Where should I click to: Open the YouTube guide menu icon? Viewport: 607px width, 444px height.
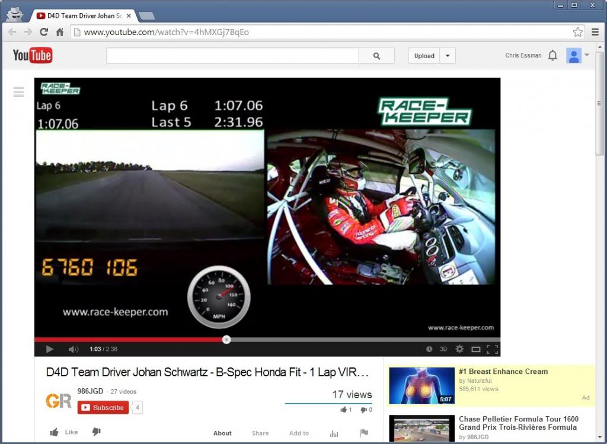point(18,92)
